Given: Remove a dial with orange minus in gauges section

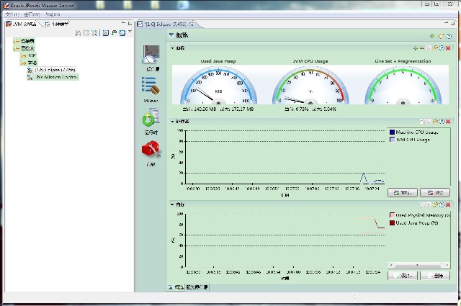Looking at the screenshot, I should [x=422, y=48].
